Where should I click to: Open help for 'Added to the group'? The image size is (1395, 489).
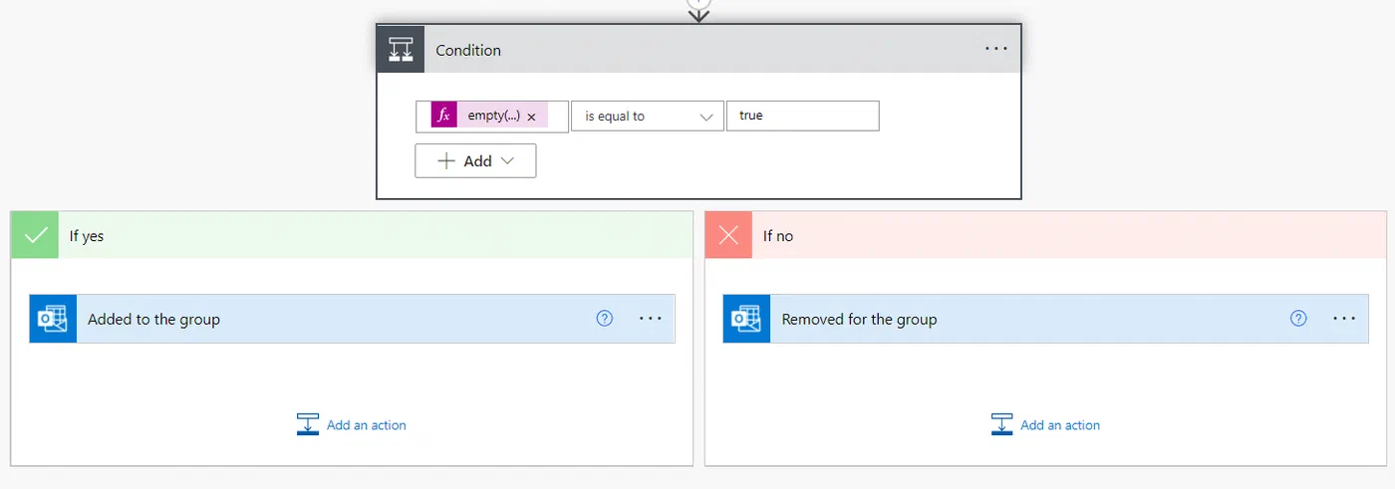pos(604,319)
